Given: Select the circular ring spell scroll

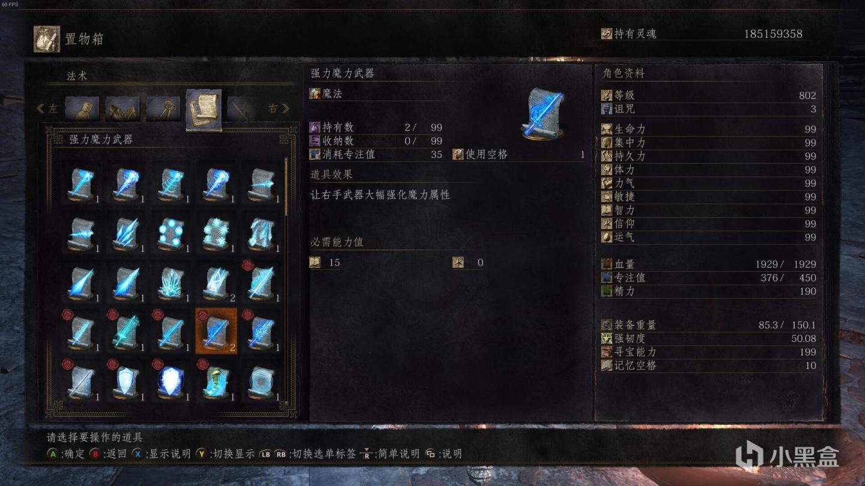Looking at the screenshot, I should coord(262,380).
